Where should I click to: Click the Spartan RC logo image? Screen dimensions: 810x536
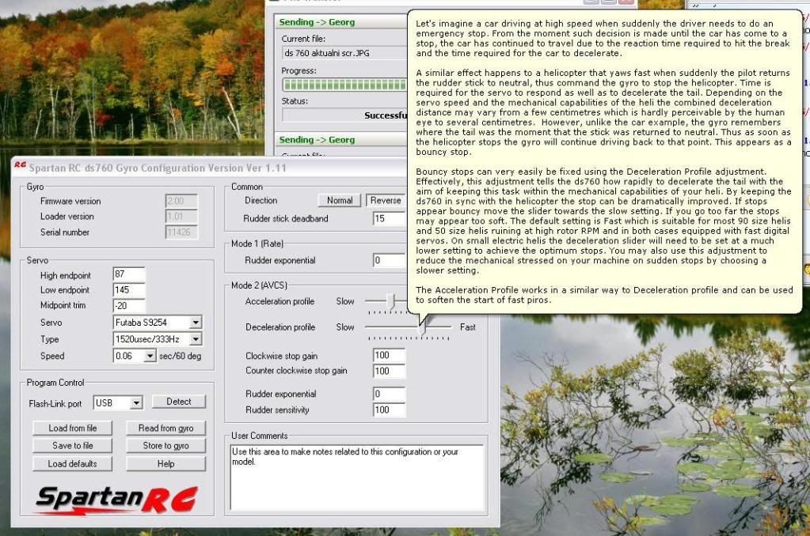(116, 500)
